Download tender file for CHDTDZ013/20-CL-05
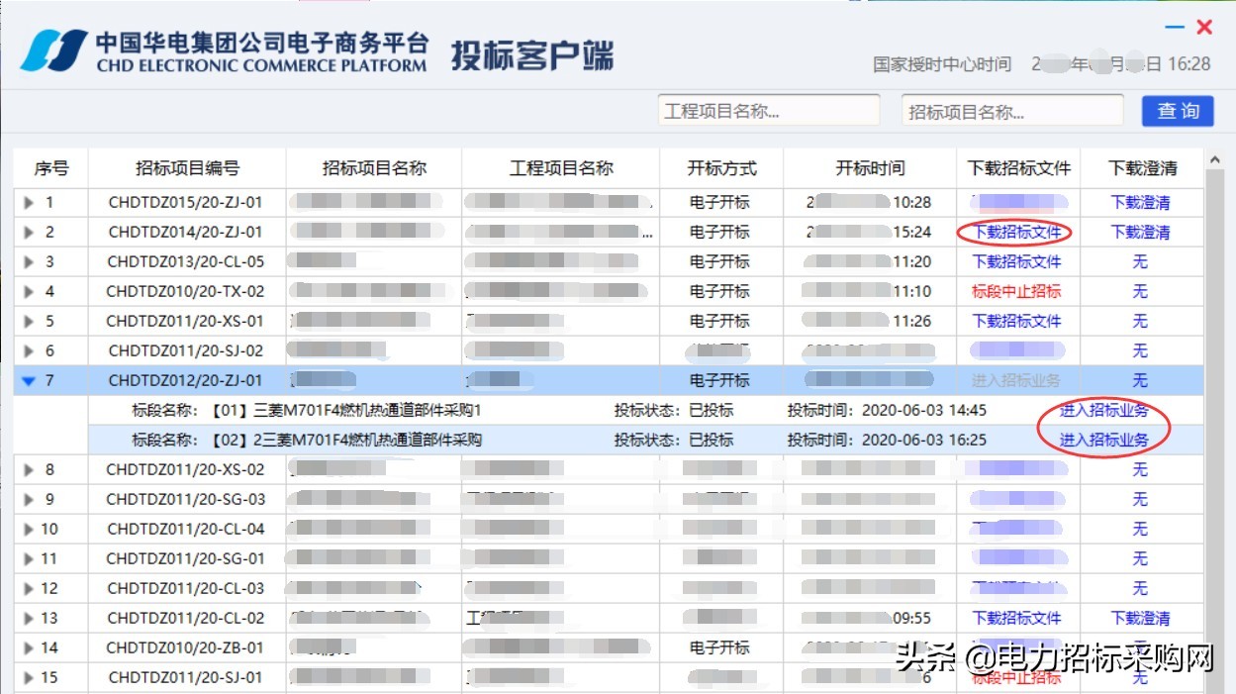The height and width of the screenshot is (694, 1236). tap(1015, 261)
